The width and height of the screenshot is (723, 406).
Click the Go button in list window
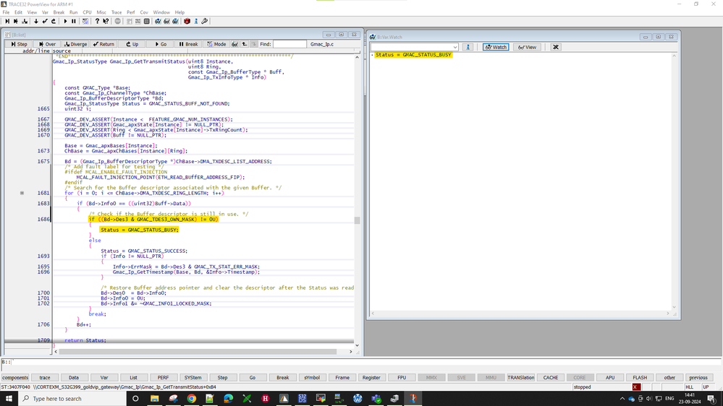point(161,44)
